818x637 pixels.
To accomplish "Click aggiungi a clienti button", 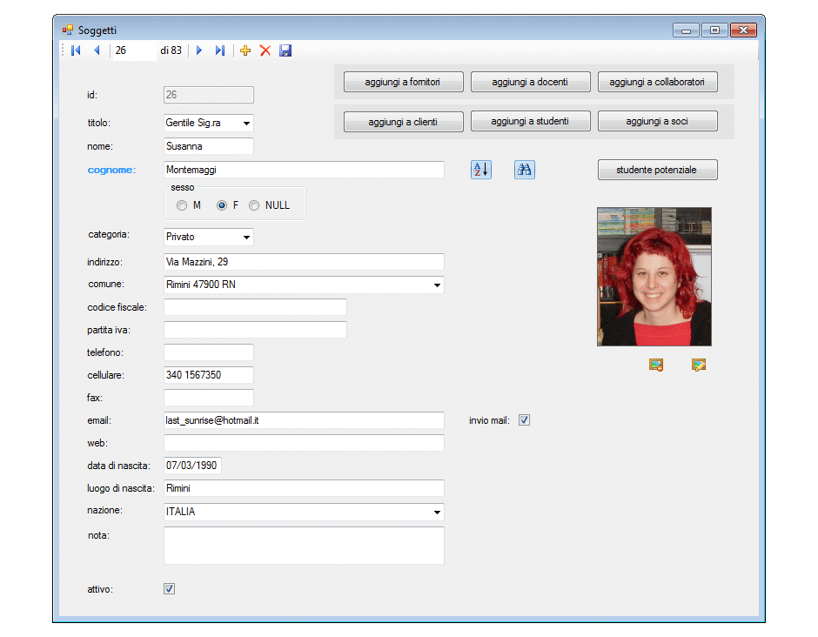I will 403,122.
